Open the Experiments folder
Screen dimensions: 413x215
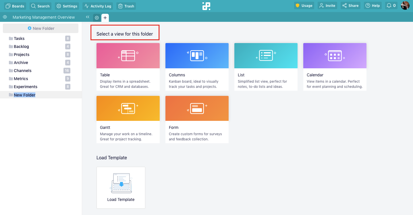click(x=41, y=87)
